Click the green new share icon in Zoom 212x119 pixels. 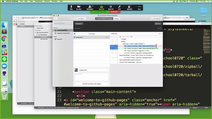pos(102,8)
